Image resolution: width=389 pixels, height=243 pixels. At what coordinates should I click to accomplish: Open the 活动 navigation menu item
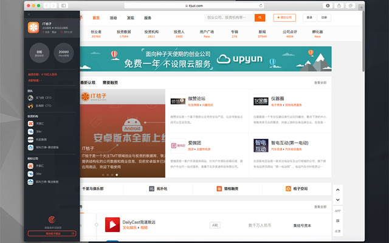point(113,18)
